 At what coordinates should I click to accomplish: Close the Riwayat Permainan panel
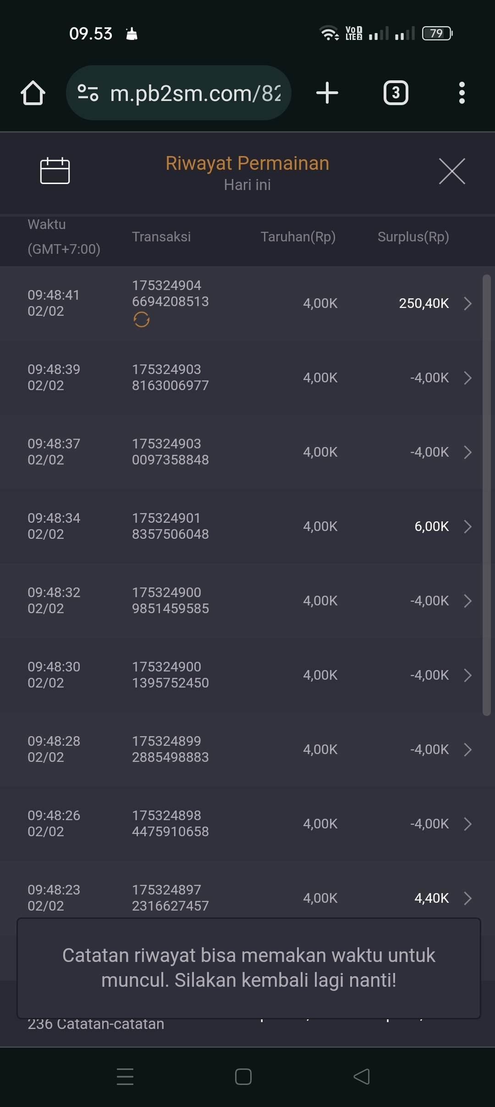coord(452,171)
